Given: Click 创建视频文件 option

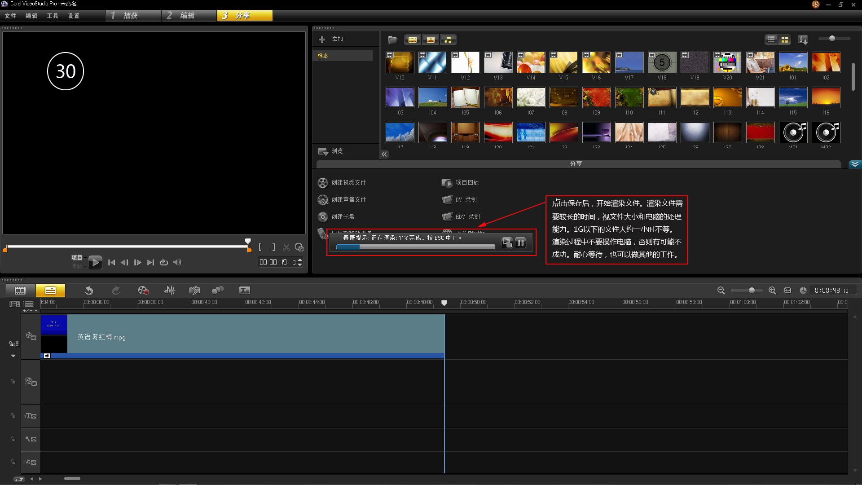Looking at the screenshot, I should pos(348,182).
